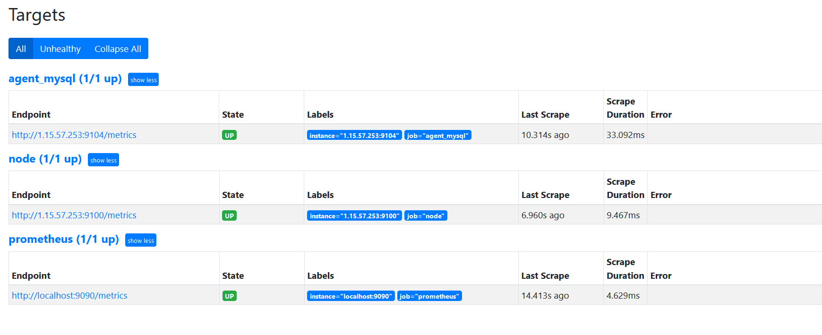Click Last Scrape header in node table
The height and width of the screenshot is (335, 822).
coord(545,195)
